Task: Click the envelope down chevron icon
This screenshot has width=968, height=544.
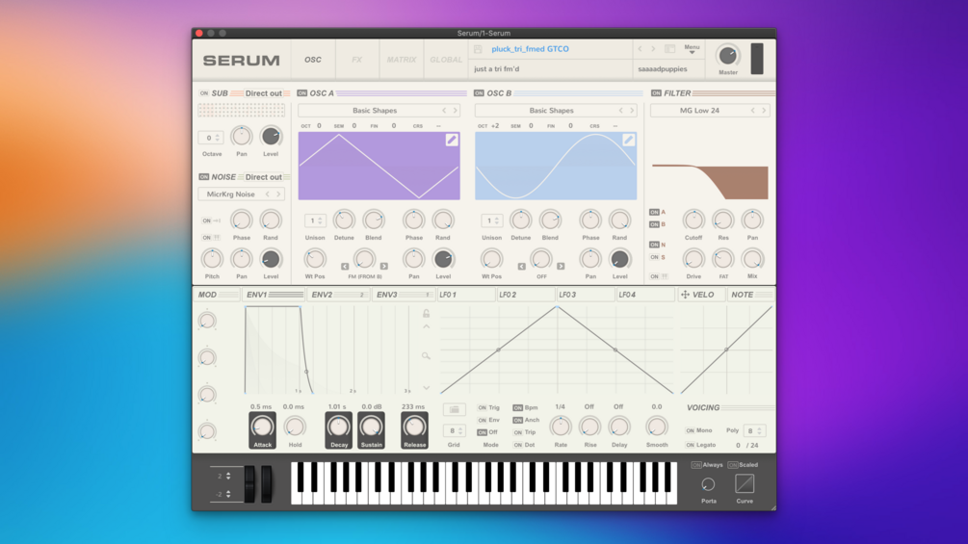Action: pos(427,387)
